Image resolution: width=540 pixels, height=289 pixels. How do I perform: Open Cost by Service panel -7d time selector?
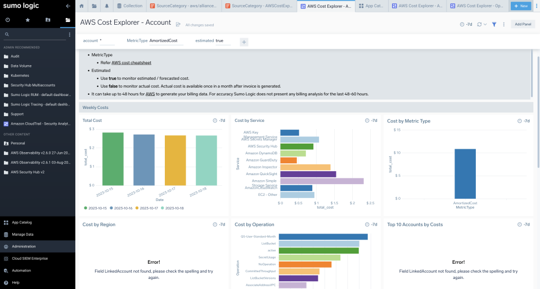(x=371, y=121)
